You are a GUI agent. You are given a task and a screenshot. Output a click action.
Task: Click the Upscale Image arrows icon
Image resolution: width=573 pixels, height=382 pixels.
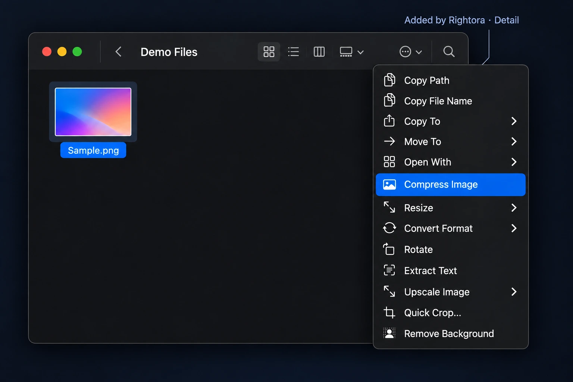point(389,291)
